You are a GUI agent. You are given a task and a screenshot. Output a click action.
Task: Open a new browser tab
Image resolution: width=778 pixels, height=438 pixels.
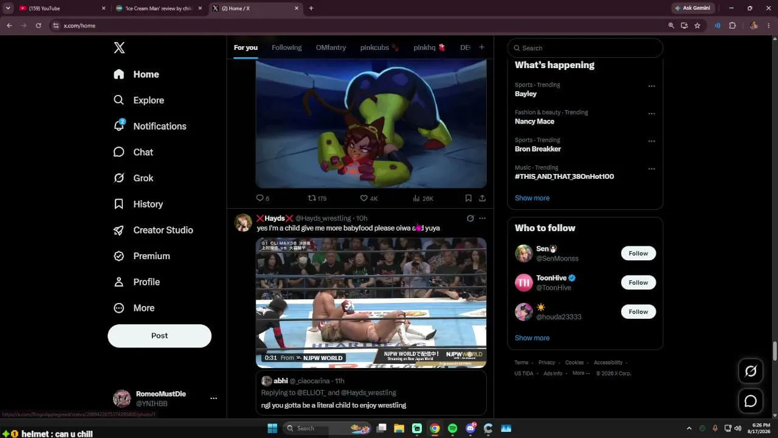click(311, 9)
